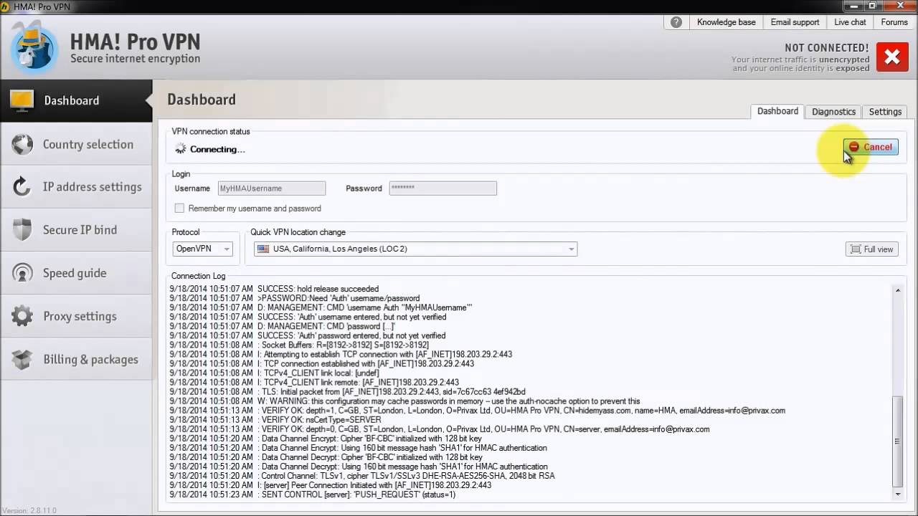This screenshot has height=516, width=918.
Task: Open IP address settings in the sidebar
Action: [76, 187]
